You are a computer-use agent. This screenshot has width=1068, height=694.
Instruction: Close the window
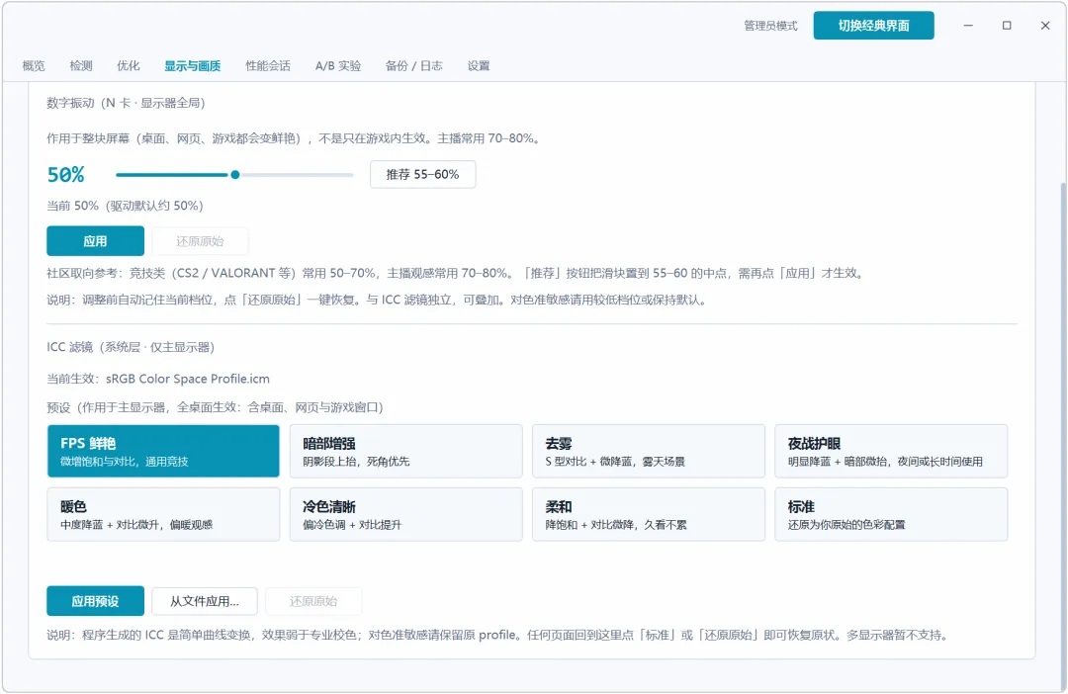coord(1045,26)
